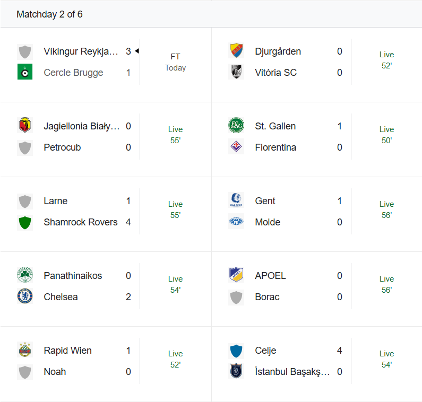Click the St. Gallen club badge
This screenshot has width=422, height=402.
tap(236, 126)
